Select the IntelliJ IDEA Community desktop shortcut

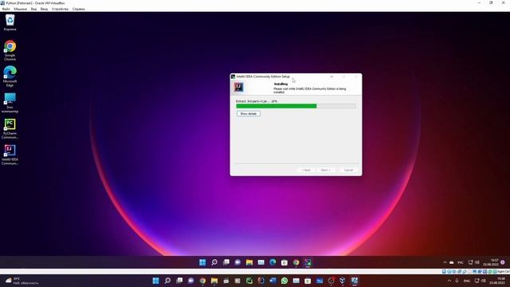10,155
